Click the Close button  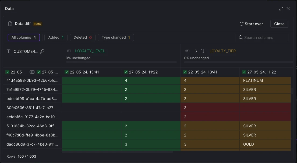click(x=279, y=24)
